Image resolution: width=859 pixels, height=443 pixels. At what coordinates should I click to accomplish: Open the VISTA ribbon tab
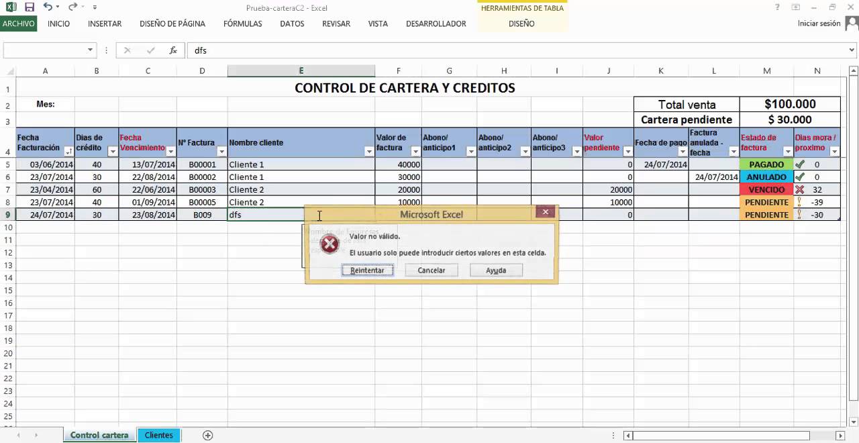pos(378,23)
